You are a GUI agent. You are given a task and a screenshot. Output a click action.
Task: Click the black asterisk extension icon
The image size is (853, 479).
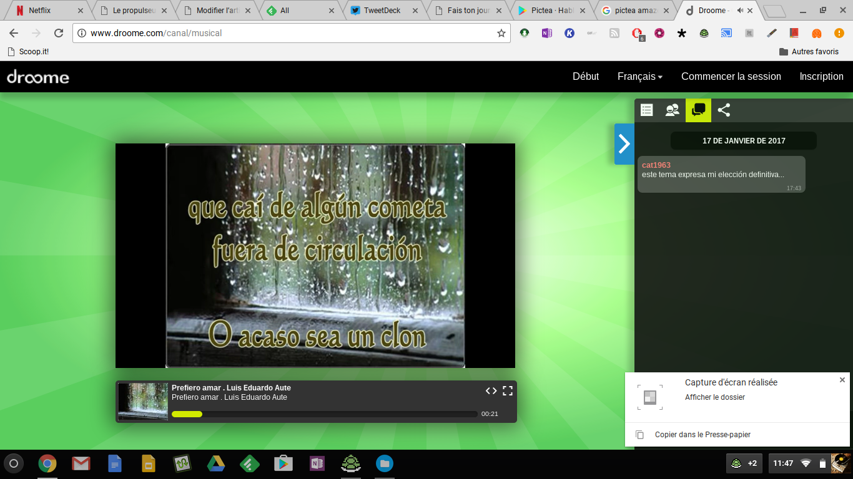[x=682, y=33]
